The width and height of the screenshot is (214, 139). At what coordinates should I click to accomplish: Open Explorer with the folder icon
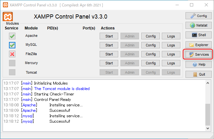(198, 45)
